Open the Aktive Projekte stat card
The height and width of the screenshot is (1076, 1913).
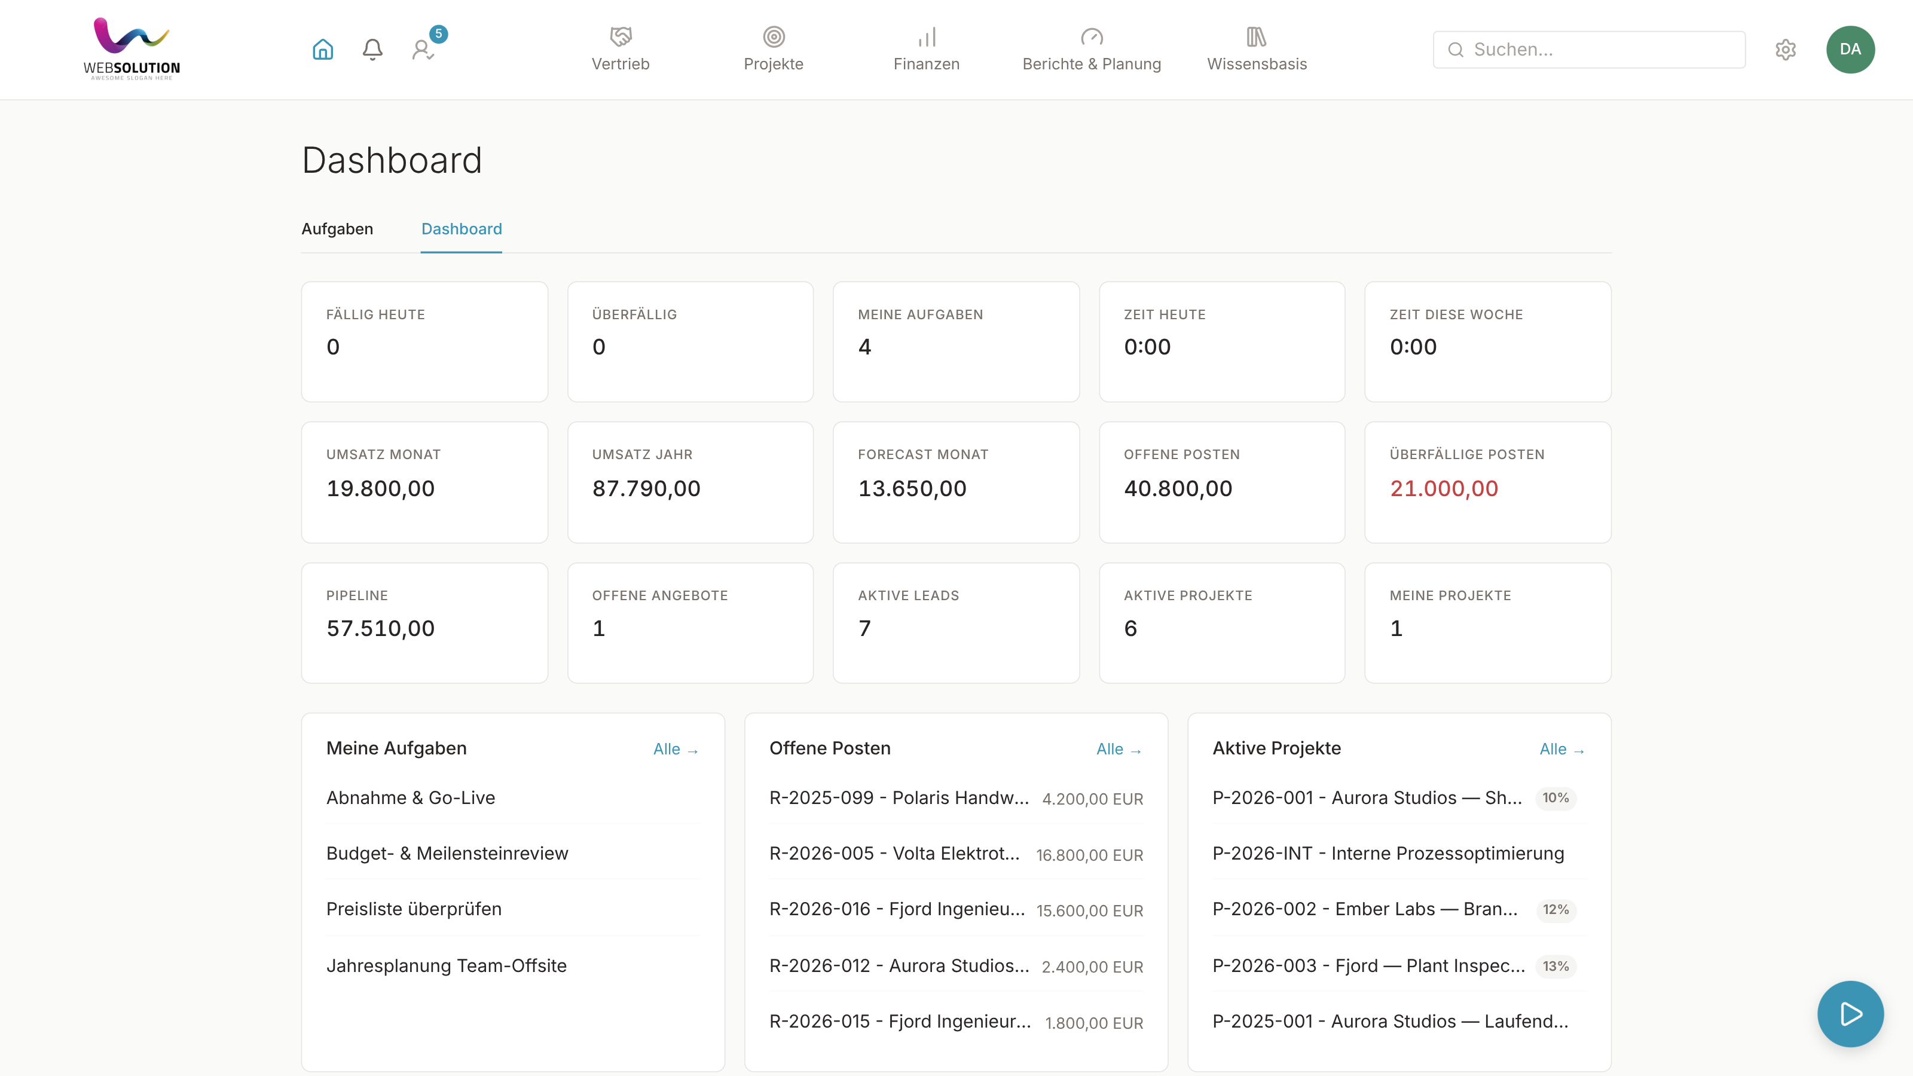click(1223, 623)
